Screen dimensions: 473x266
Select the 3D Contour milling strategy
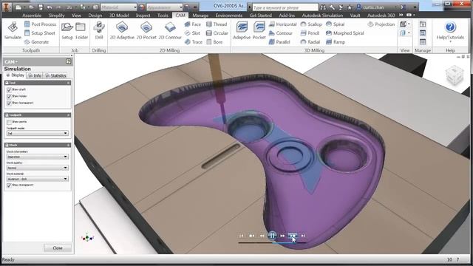tap(281, 33)
